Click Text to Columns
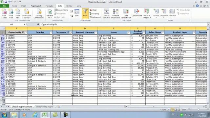Viewport: 210px width, 118px height. click(107, 13)
